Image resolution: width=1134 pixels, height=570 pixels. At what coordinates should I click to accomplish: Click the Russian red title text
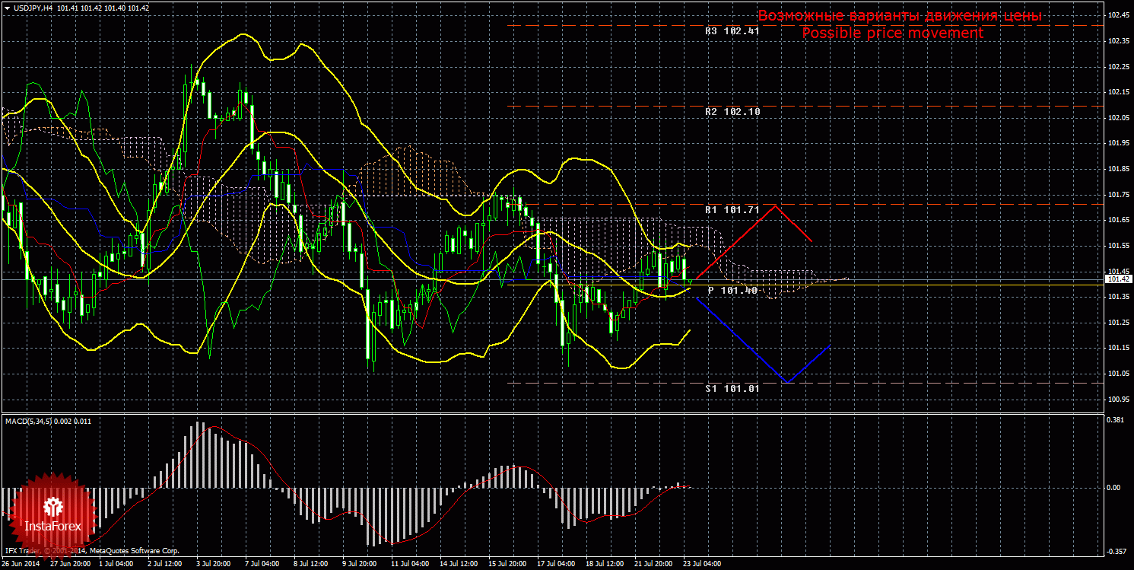tap(899, 16)
